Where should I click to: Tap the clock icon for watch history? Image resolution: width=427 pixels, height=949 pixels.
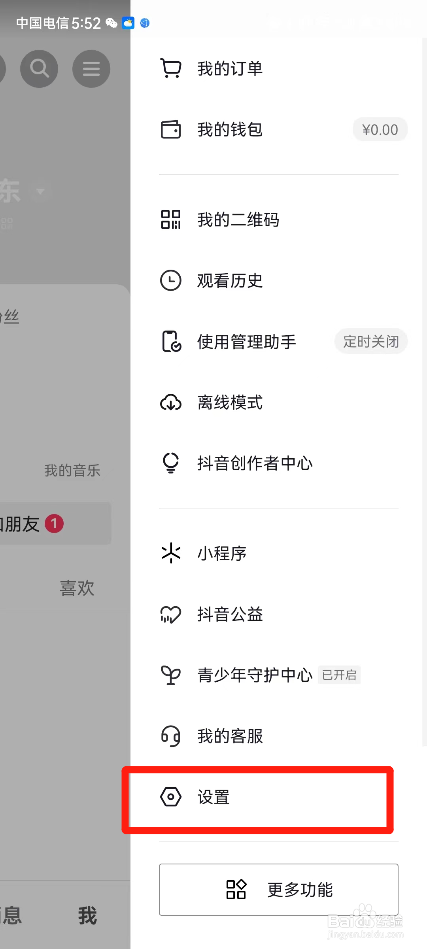click(x=171, y=281)
